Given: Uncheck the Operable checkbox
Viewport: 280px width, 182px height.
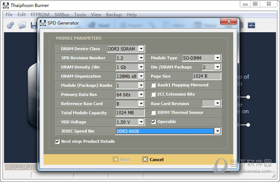Looking at the screenshot, I should click(154, 122).
